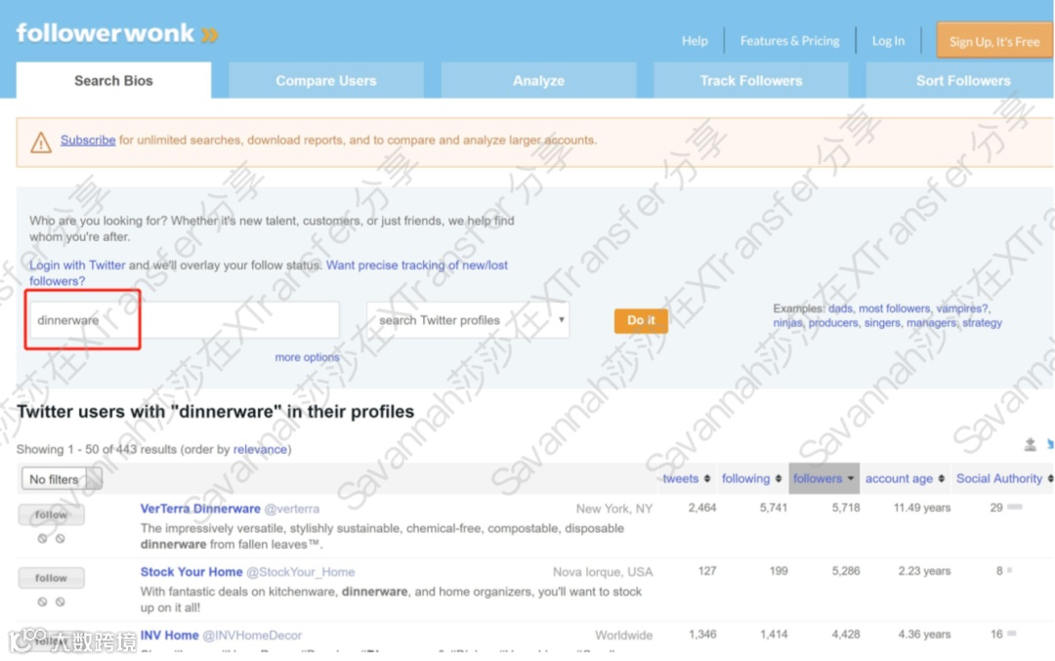
Task: Click the Subscribe link in banner
Action: (x=88, y=140)
